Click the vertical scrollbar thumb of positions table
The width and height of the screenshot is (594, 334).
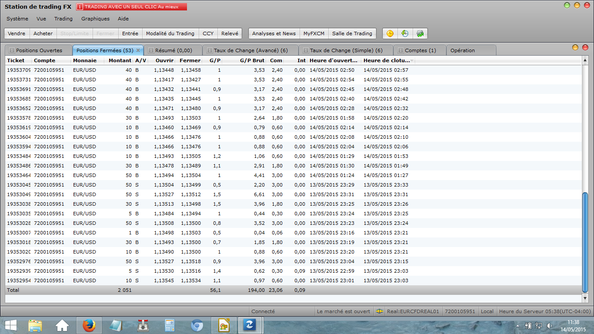coord(585,242)
